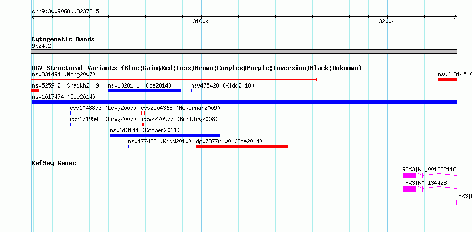Screen dimensions: 472x232
Task: Select the red esv2504368 bracket marker
Action: (x=143, y=113)
